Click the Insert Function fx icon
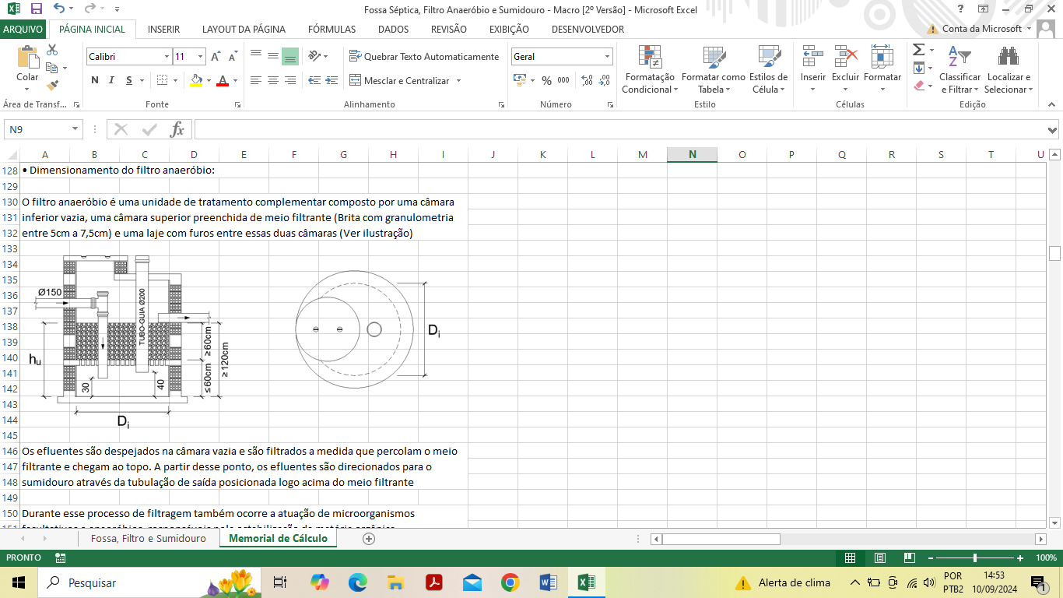1063x598 pixels. [177, 129]
